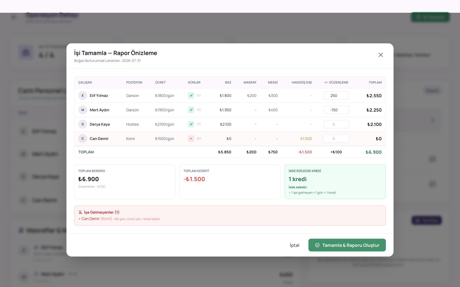Click Mert Aydın total ₺2.250
The height and width of the screenshot is (287, 460).
pos(374,110)
